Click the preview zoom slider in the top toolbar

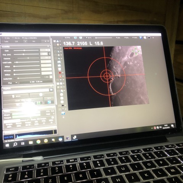pos(104,38)
